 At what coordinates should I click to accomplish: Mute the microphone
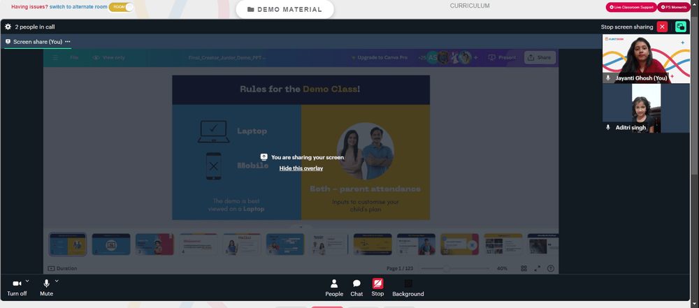[x=46, y=288]
